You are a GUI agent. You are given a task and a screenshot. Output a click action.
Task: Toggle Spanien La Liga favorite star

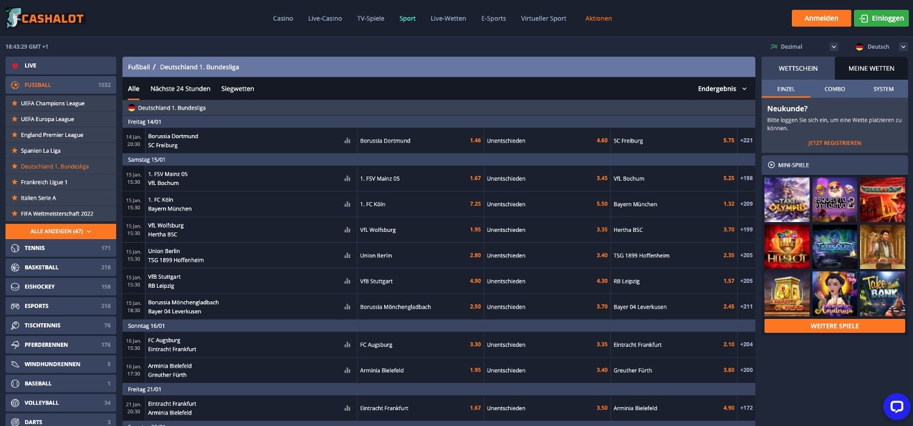click(x=15, y=150)
